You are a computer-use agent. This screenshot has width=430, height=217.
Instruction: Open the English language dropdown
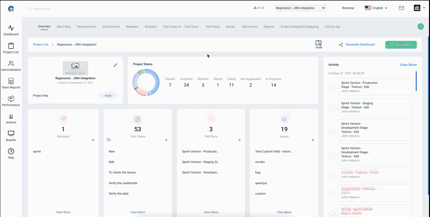tap(376, 8)
